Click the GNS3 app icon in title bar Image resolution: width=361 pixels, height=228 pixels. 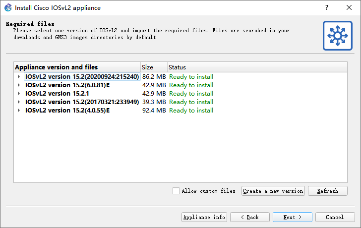(8, 7)
